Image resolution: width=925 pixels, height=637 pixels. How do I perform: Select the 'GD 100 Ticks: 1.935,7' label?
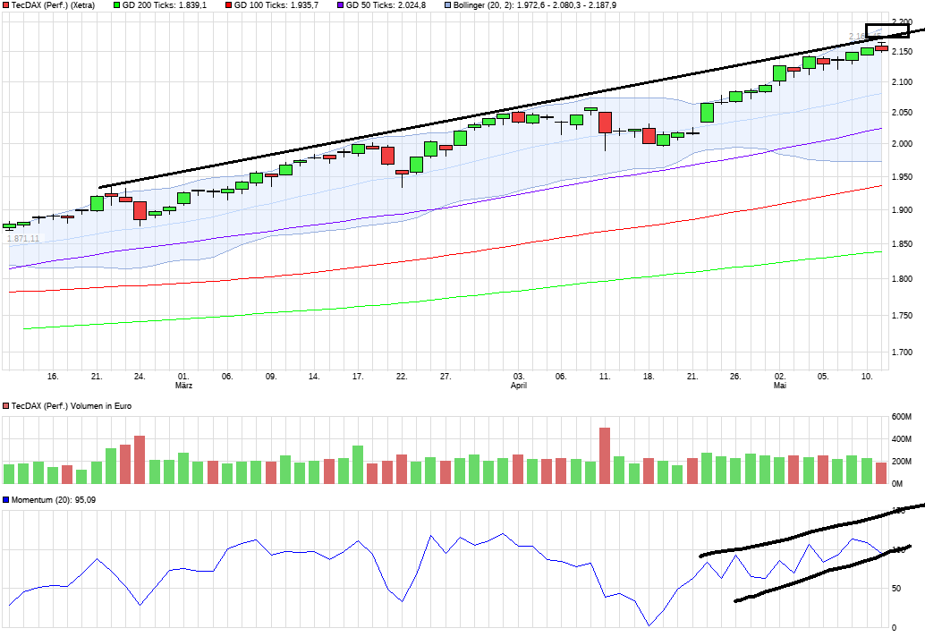276,5
